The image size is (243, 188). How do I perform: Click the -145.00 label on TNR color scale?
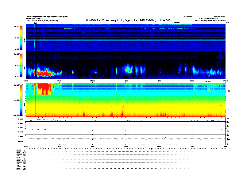(x=16, y=100)
